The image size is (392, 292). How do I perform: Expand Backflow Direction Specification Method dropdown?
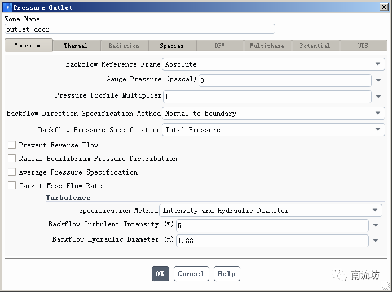[378, 114]
